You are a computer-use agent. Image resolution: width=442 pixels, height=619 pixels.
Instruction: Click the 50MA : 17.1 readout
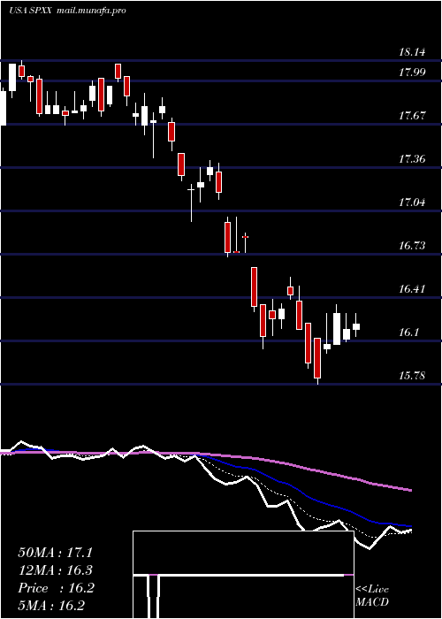(56, 553)
